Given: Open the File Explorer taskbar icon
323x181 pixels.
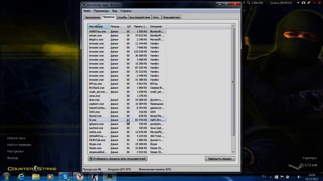Looking at the screenshot, I should (36, 176).
